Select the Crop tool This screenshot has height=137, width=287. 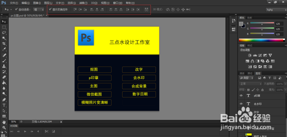(4, 43)
